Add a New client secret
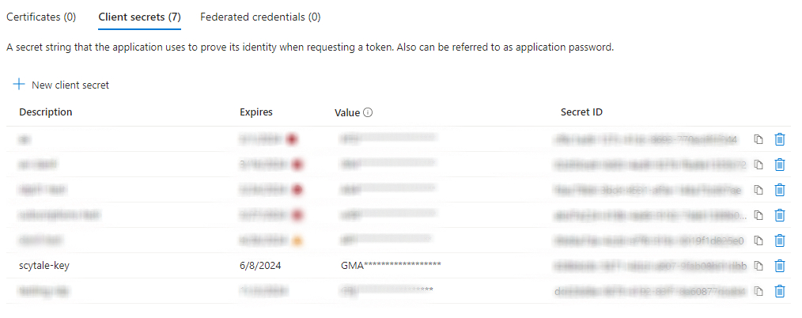 tap(62, 85)
